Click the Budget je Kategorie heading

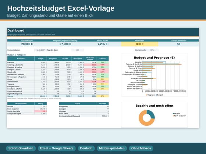tap(17, 55)
